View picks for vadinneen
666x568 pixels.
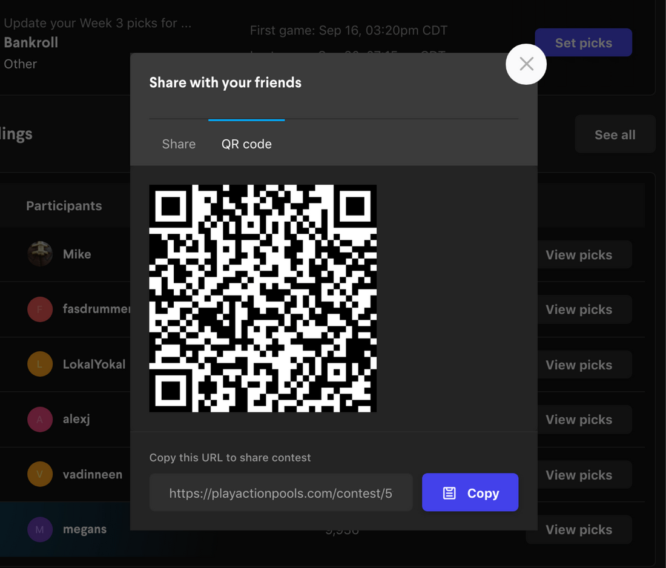point(578,475)
